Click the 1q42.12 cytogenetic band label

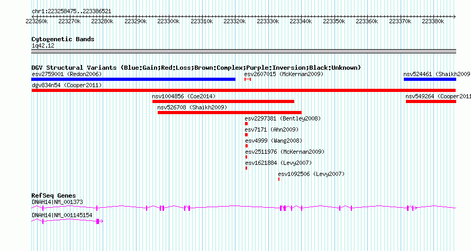click(43, 45)
